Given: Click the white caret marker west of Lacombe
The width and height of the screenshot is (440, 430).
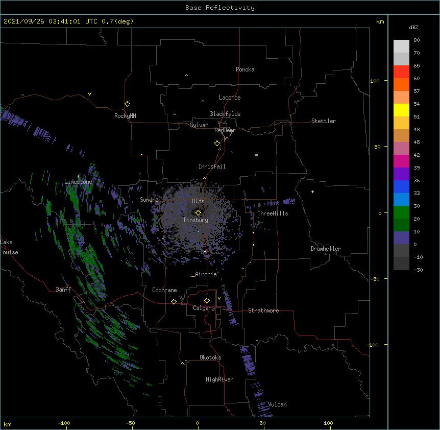Looking at the screenshot, I should (203, 101).
